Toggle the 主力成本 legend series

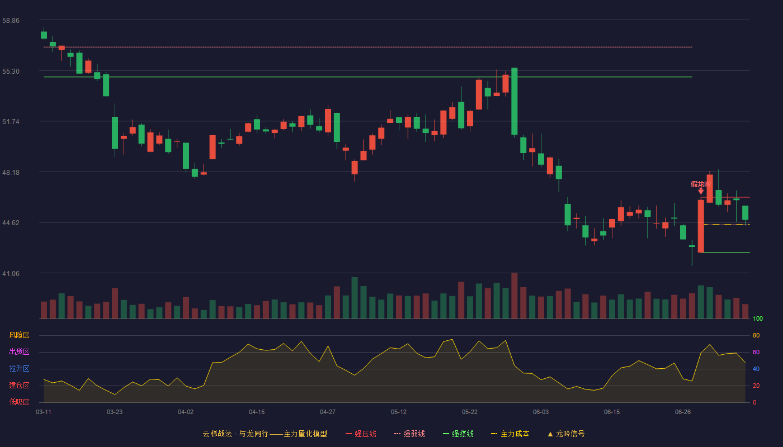coord(510,434)
